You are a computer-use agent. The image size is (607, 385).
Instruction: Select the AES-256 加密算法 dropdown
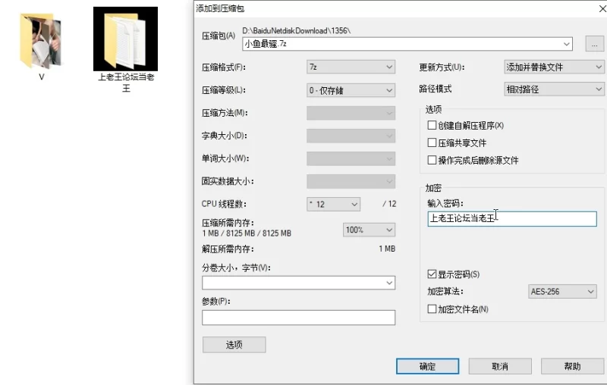pyautogui.click(x=562, y=292)
